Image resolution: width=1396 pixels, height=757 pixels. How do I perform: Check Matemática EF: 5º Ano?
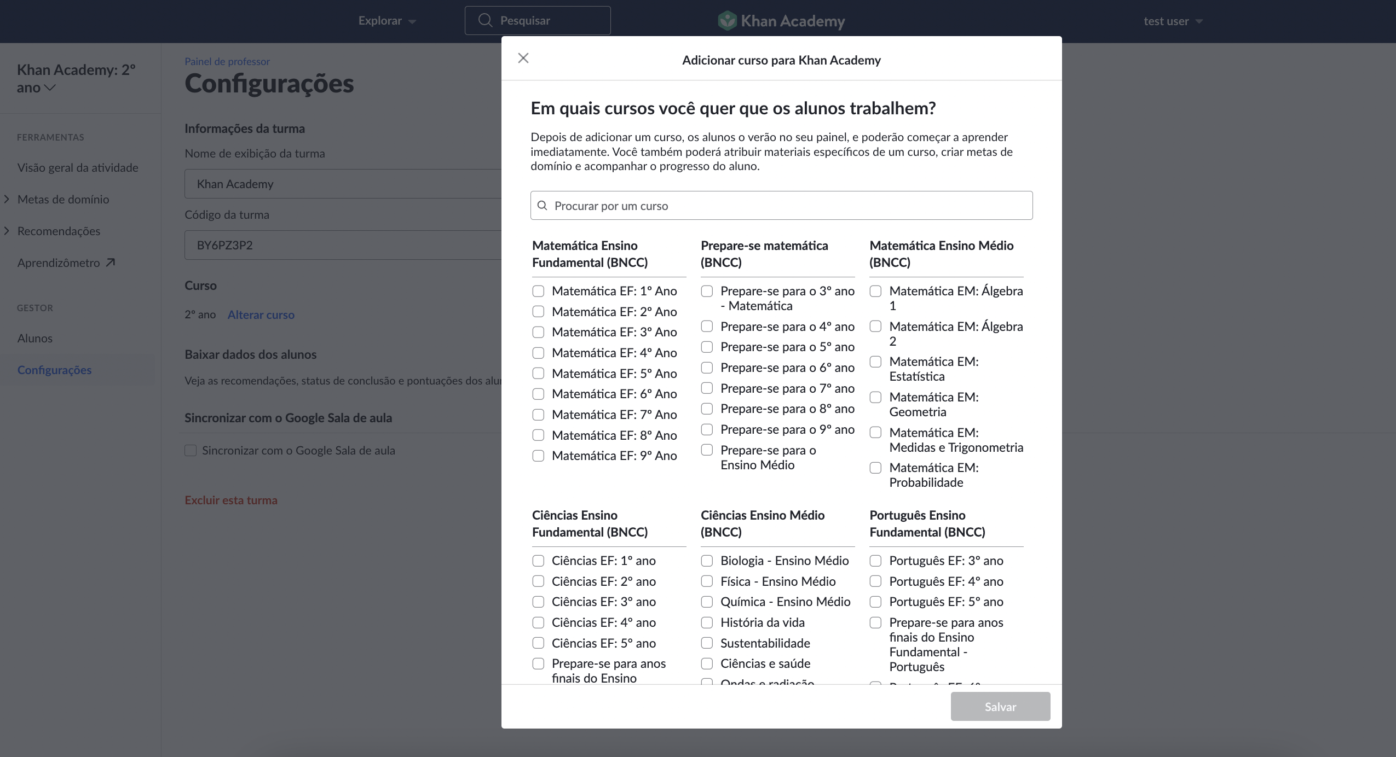click(538, 374)
